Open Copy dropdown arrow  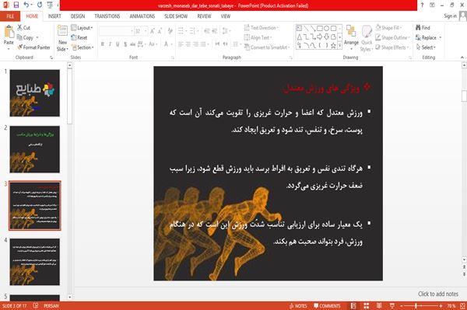click(x=37, y=38)
